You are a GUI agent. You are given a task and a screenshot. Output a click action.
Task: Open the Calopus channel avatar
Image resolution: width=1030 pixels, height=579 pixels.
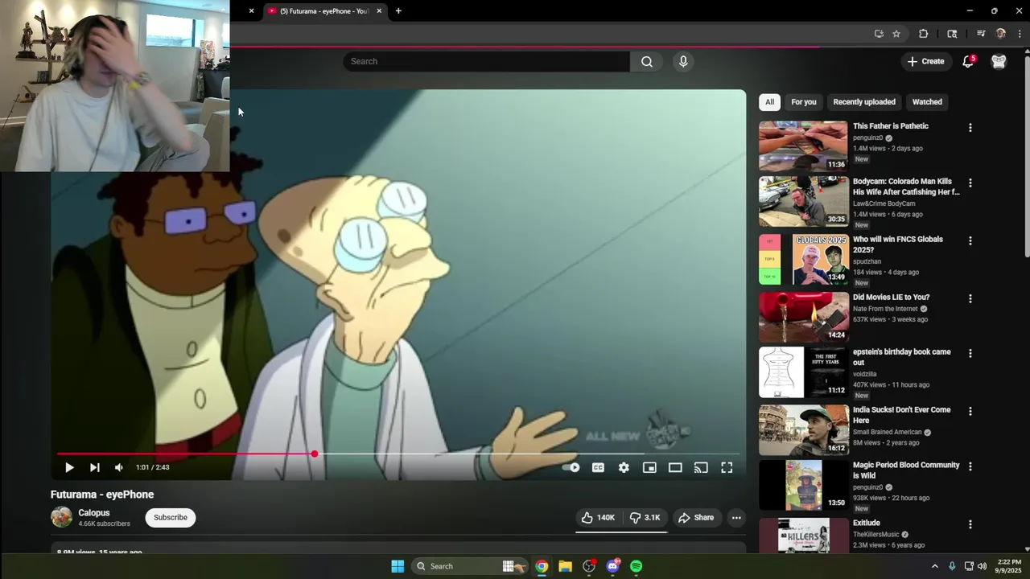point(61,517)
